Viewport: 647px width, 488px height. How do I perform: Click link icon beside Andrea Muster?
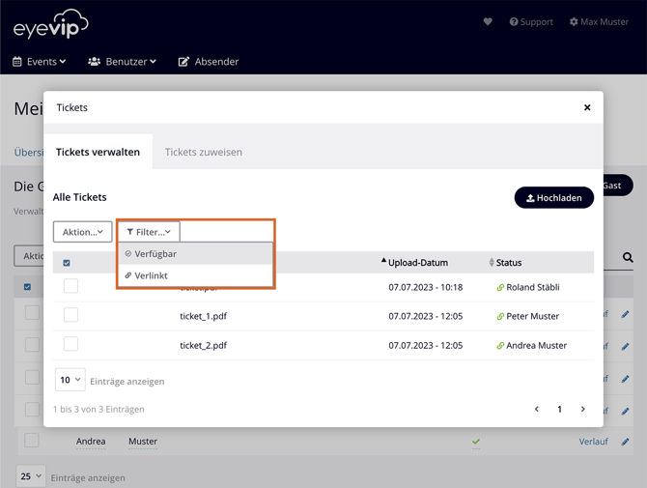tap(500, 346)
